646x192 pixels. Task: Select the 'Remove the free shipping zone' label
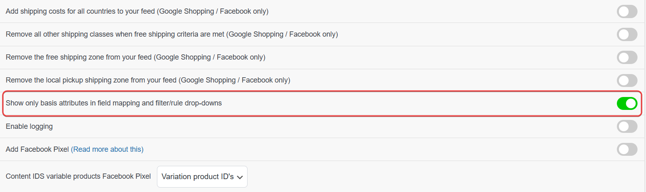135,57
